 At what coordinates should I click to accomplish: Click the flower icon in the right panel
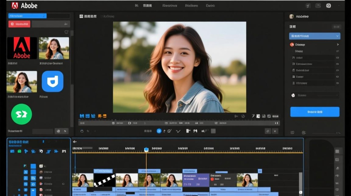[293, 95]
